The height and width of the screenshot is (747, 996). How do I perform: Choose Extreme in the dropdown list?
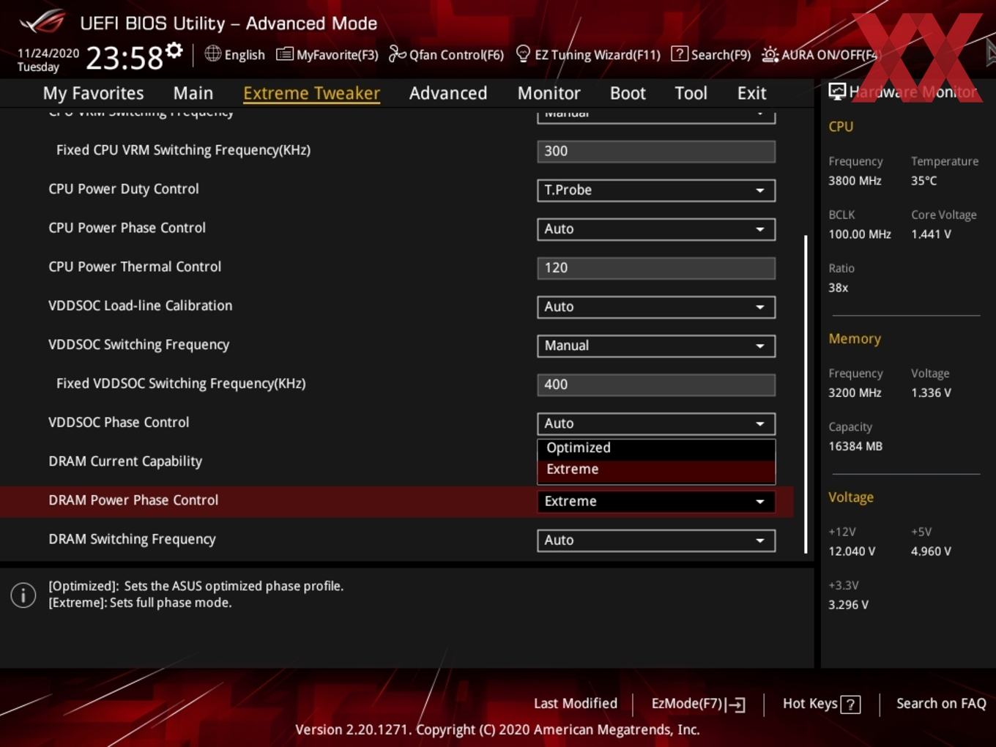(656, 469)
